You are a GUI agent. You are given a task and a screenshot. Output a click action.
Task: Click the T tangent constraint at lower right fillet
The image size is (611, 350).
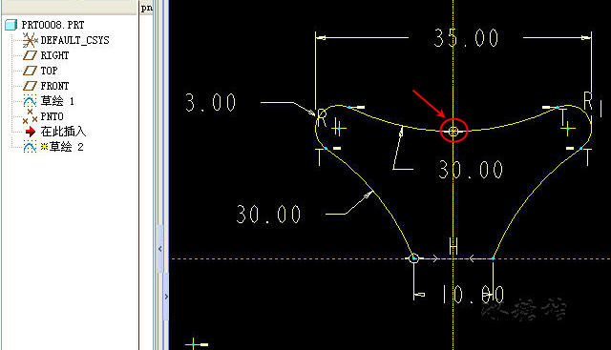(587, 157)
